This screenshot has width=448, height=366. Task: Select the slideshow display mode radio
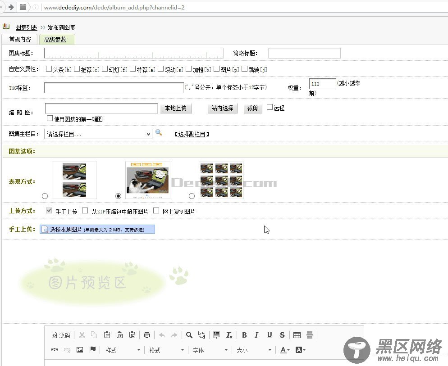pos(118,196)
